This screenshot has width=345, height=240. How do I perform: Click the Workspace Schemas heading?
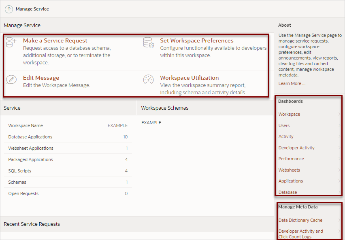pos(164,108)
